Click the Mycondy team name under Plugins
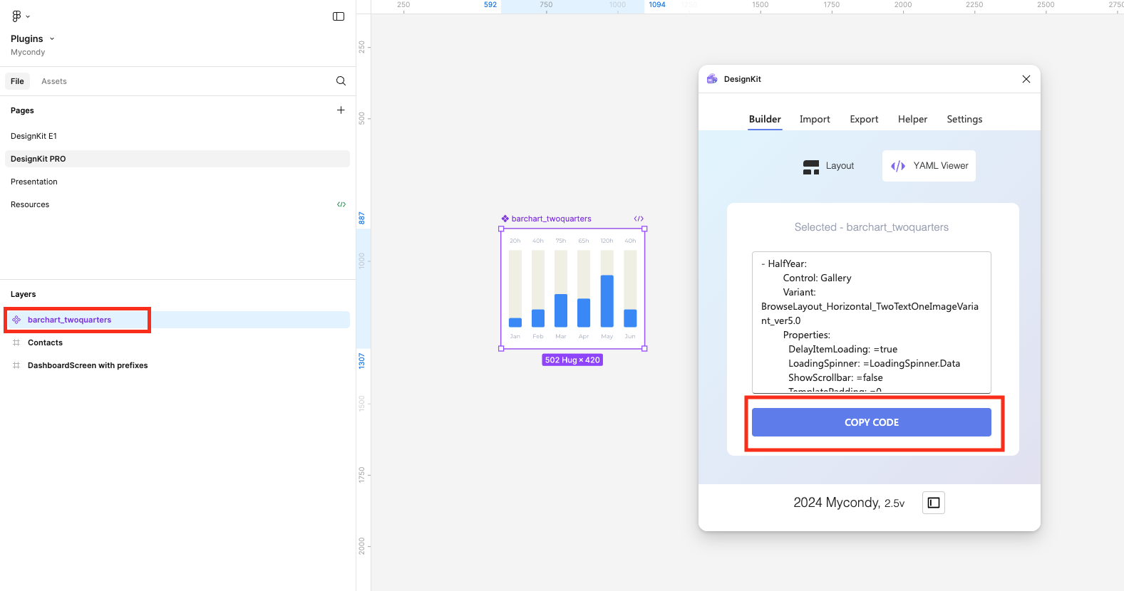Screen dimensions: 1124x591 point(28,52)
